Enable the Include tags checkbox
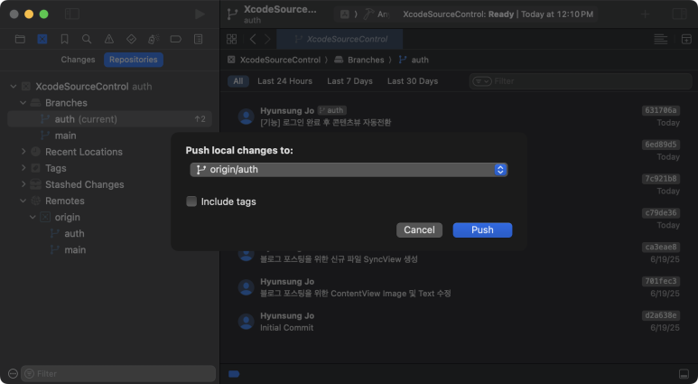 pos(191,201)
